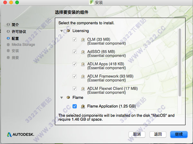Image resolution: width=193 pixels, height=144 pixels.
Task: Select the "Flame Application (1.25 GB)" text
Action: pyautogui.click(x=112, y=106)
